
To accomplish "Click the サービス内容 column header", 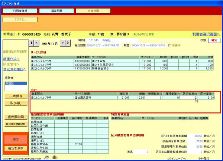I will tap(115, 57).
